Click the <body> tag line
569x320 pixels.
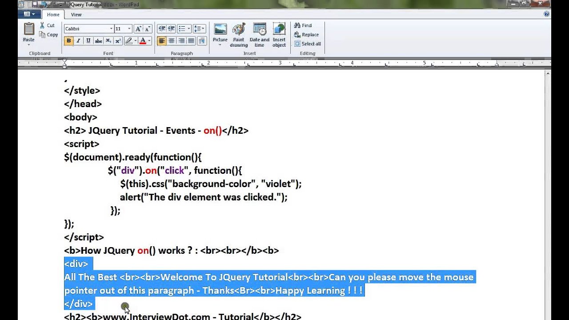80,117
